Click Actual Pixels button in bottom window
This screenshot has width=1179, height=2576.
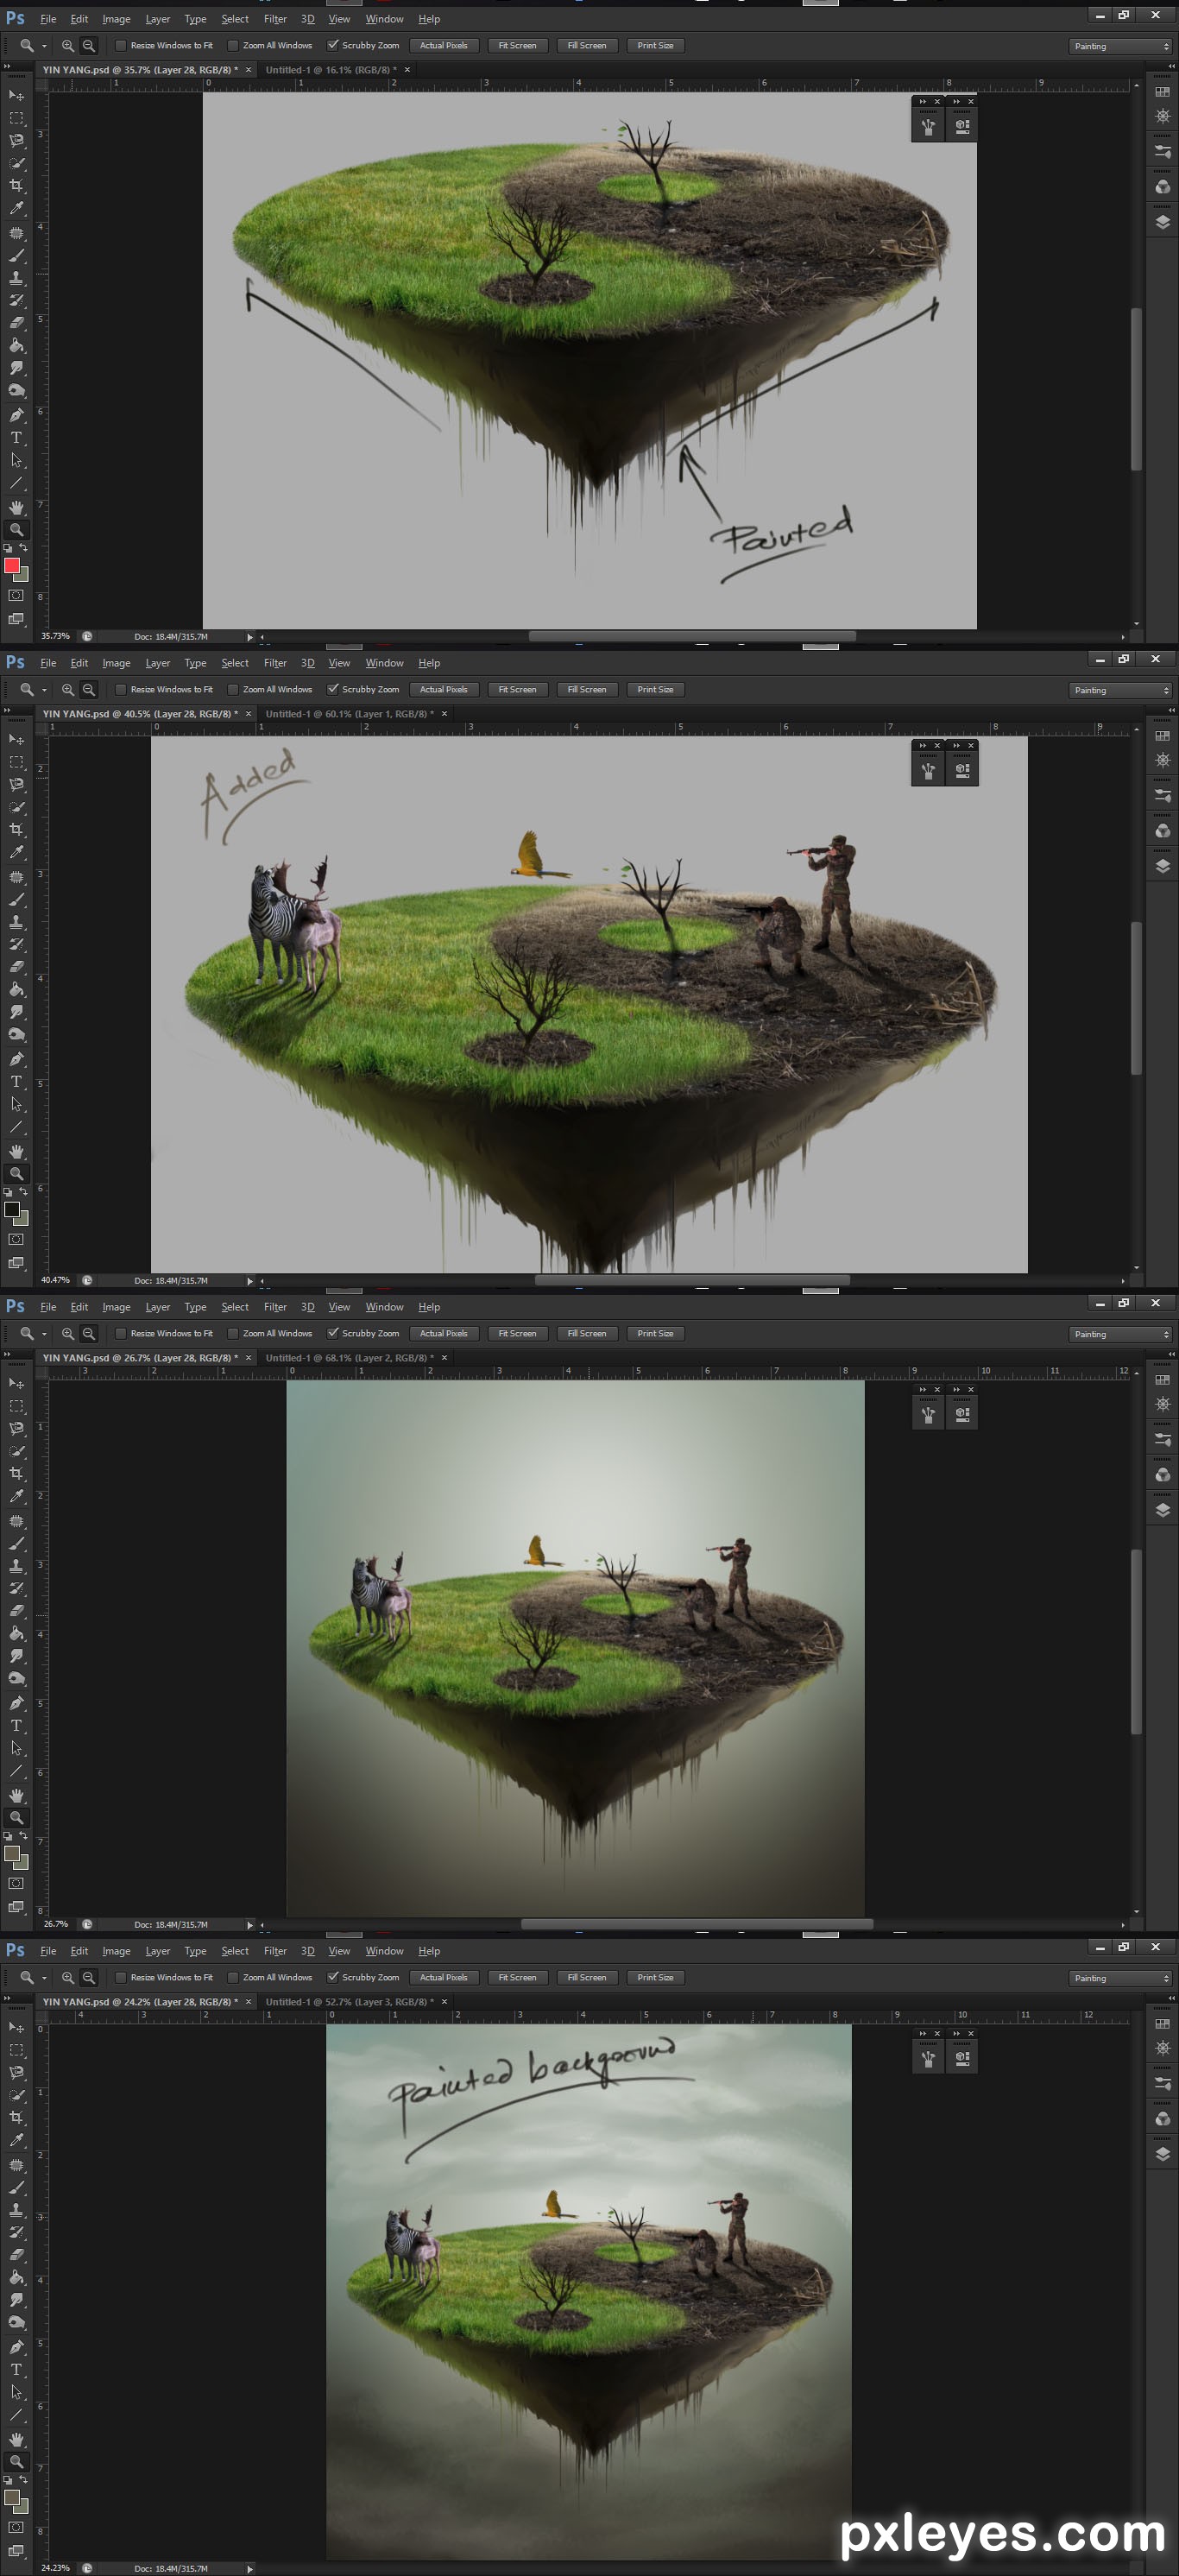click(x=444, y=1978)
